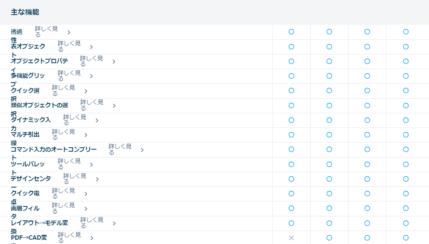Click the chevron next to デザインセンター

(x=97, y=179)
